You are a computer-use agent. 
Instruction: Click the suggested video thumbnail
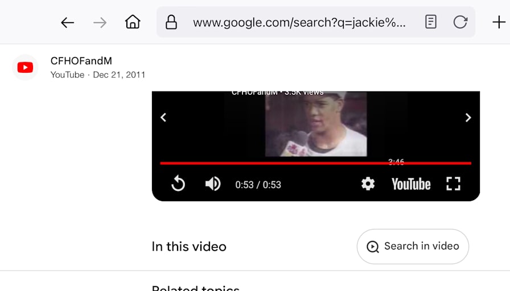point(316,124)
